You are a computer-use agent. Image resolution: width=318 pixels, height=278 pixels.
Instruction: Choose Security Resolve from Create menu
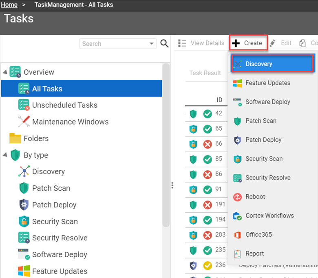[x=273, y=178]
